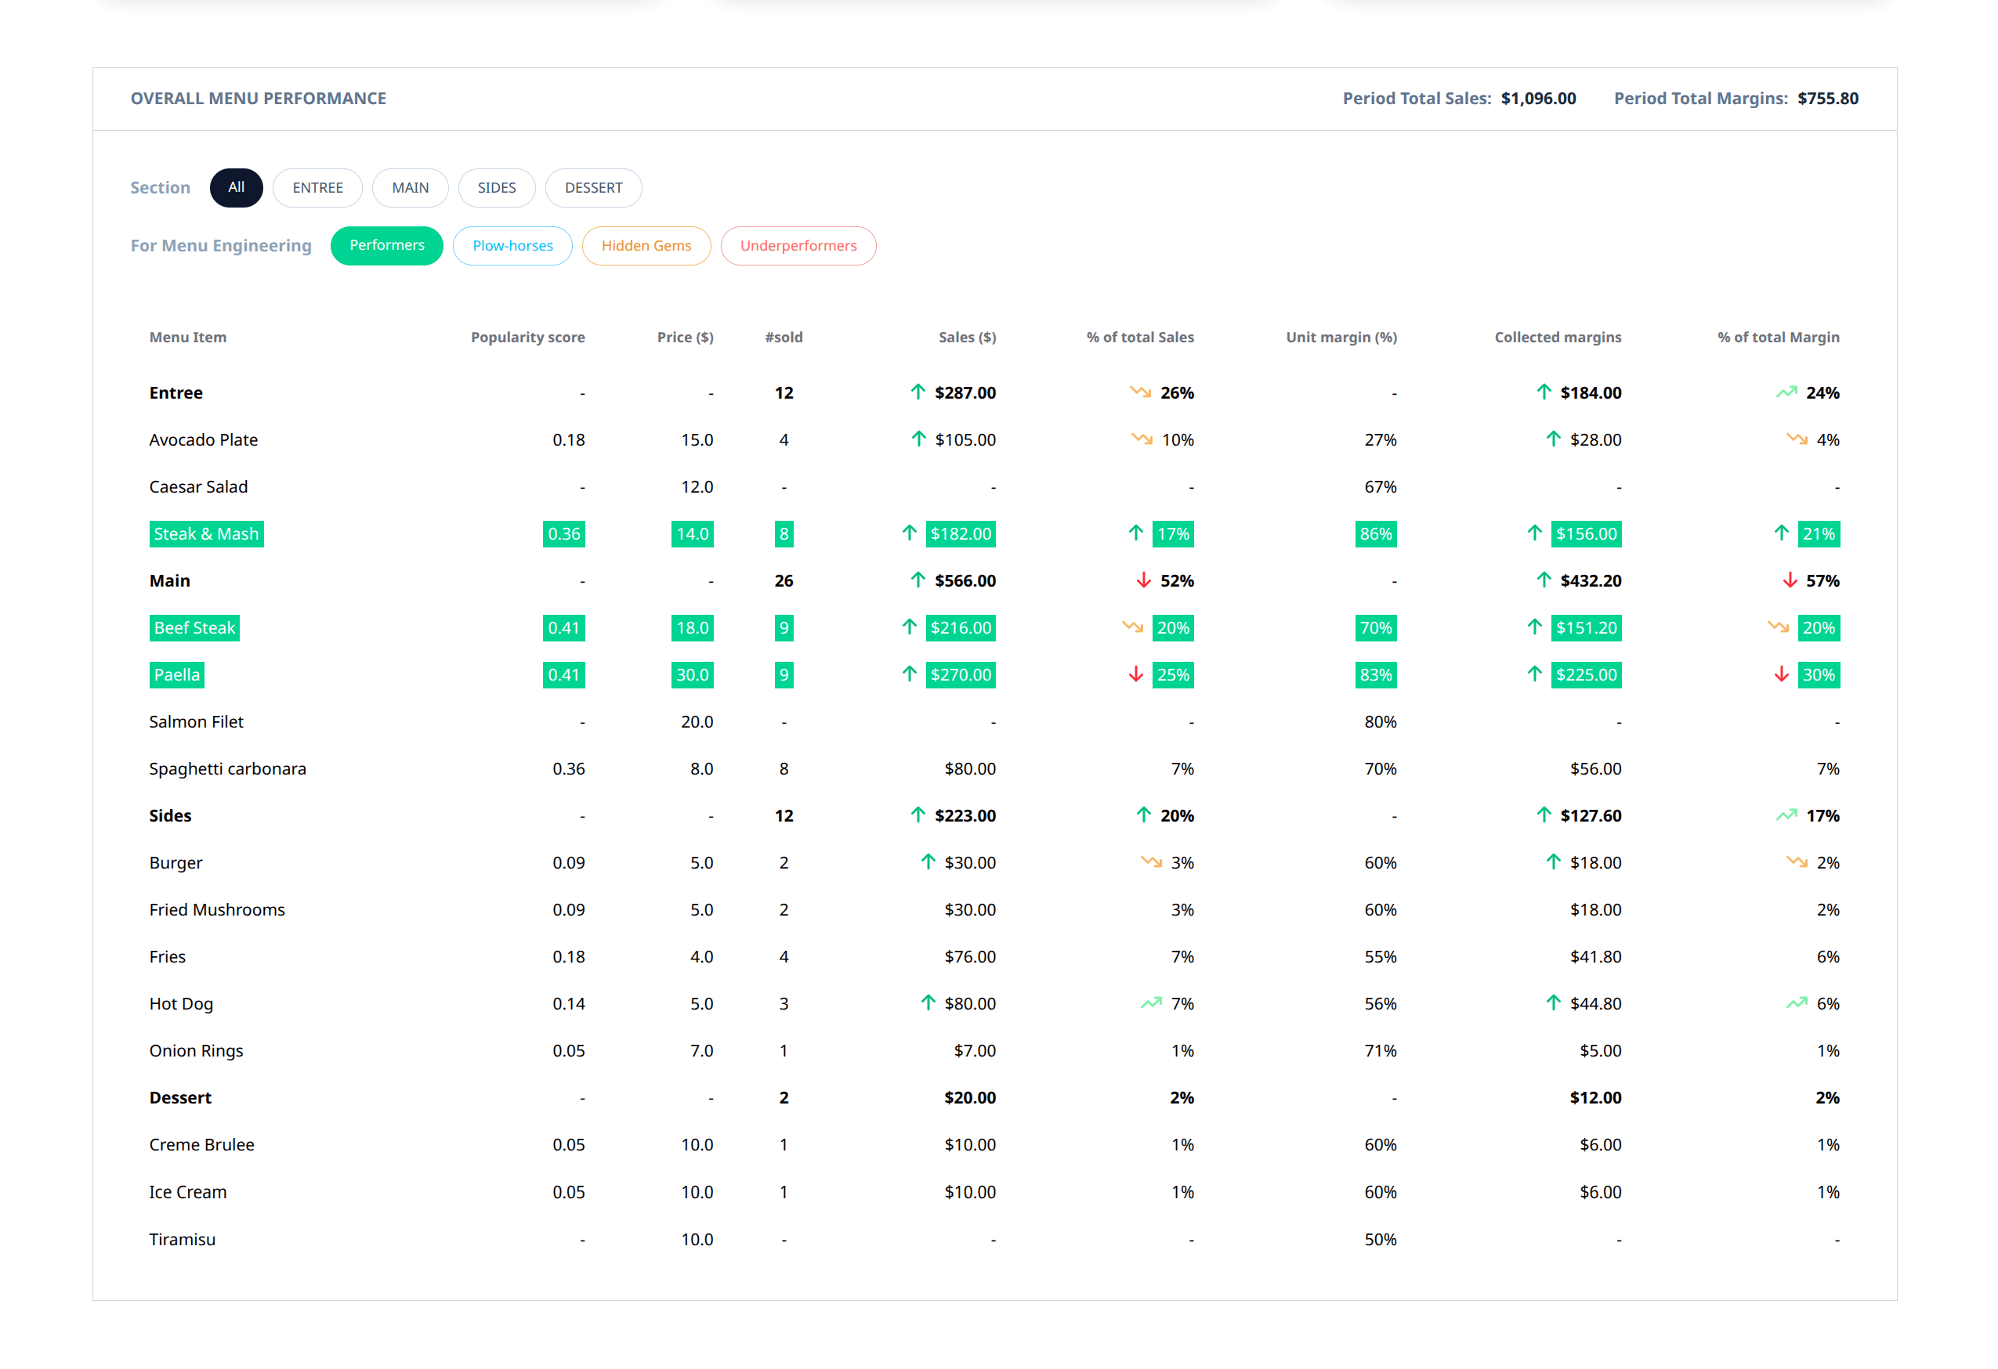1998x1369 pixels.
Task: Turn on the Hidden Gems filter
Action: click(646, 246)
